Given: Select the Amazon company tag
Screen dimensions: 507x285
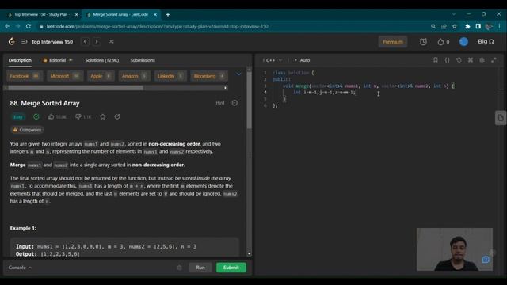Looking at the screenshot, I should coord(134,76).
